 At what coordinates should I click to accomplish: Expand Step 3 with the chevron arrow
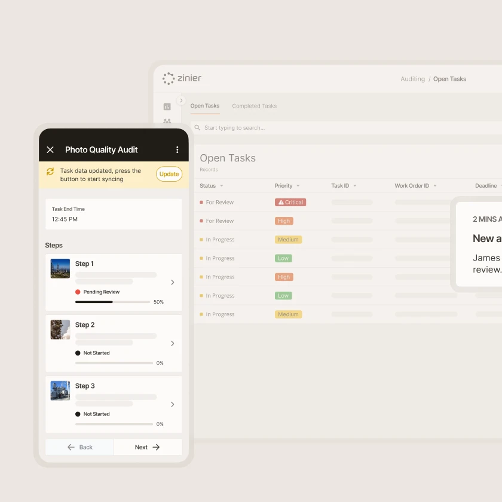(x=173, y=405)
